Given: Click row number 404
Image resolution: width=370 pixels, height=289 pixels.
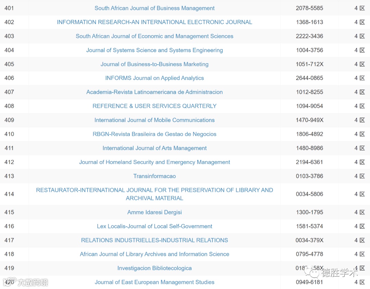Looking at the screenshot, I should point(9,50).
